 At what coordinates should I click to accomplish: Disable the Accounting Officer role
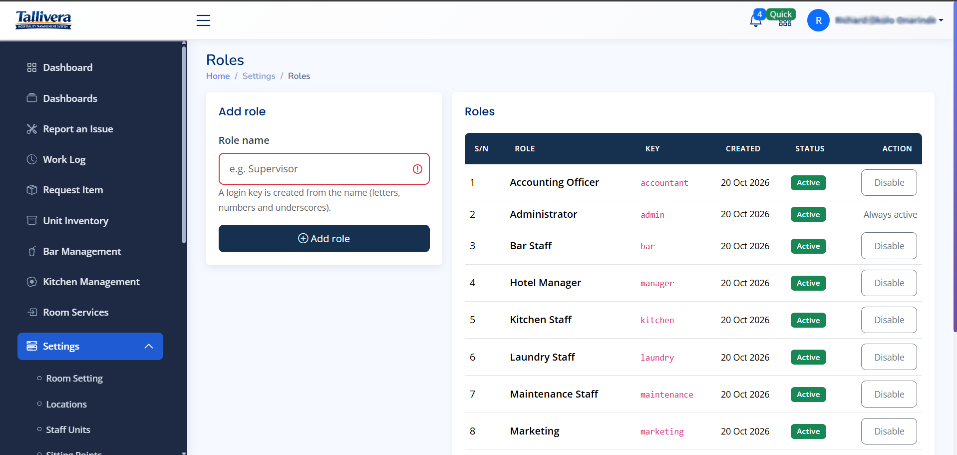[x=889, y=183]
